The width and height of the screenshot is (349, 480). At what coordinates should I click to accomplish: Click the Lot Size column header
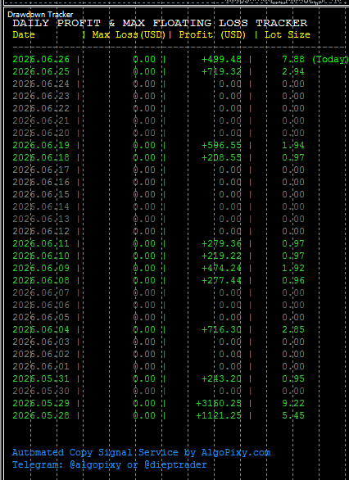click(288, 34)
